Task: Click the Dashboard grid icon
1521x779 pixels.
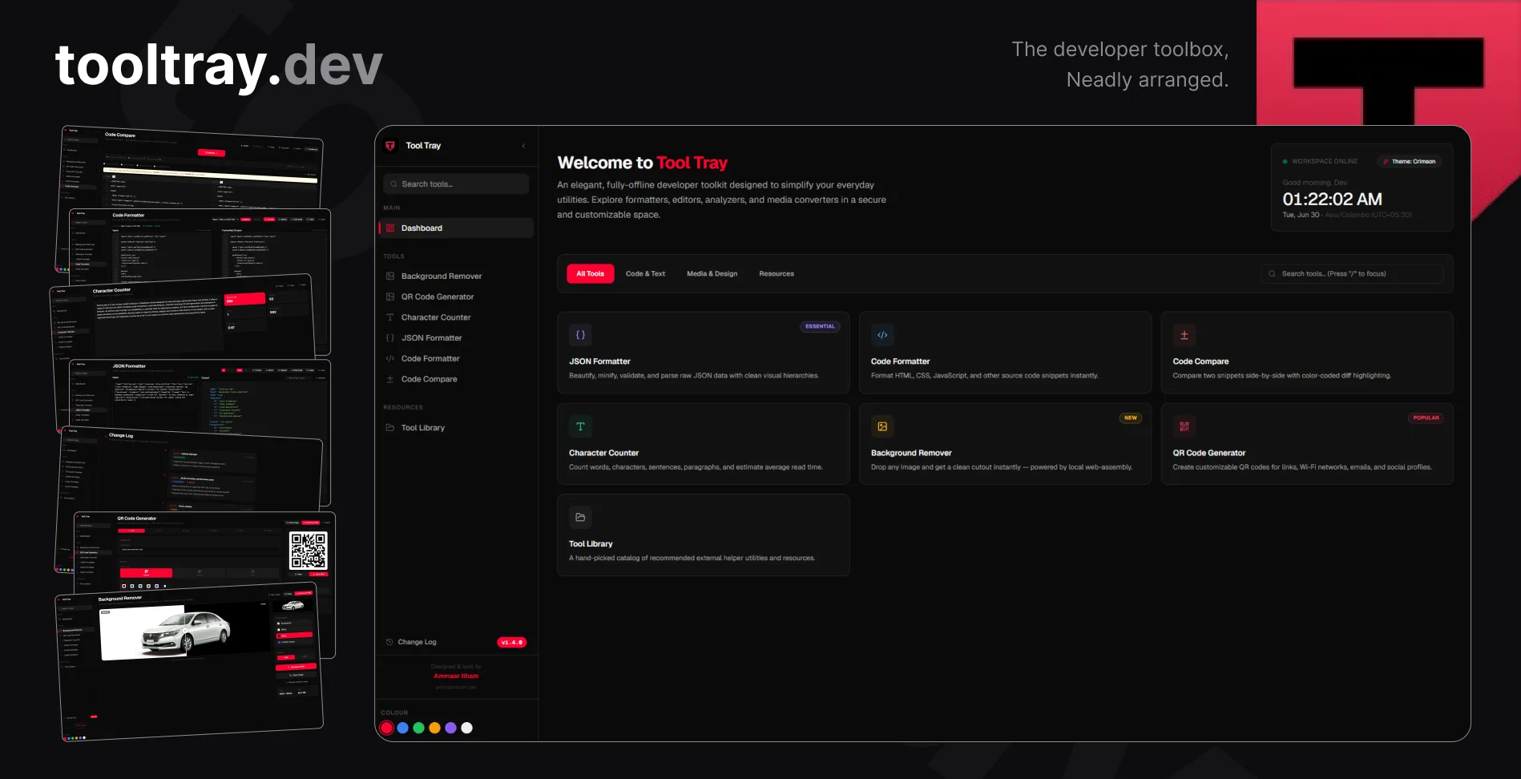Action: click(x=390, y=228)
